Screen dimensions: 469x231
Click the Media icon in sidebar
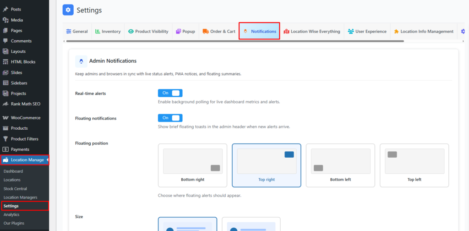(5, 20)
